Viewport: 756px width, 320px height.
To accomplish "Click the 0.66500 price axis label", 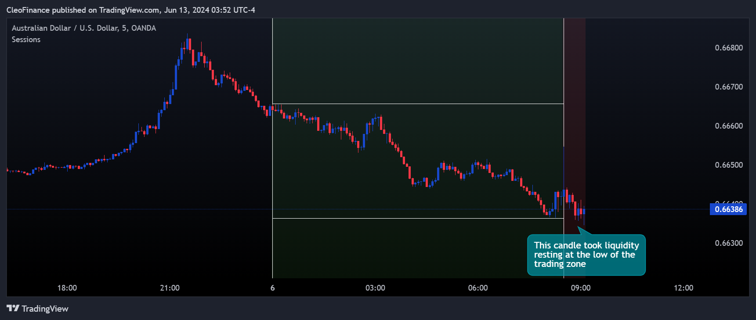I will point(729,165).
